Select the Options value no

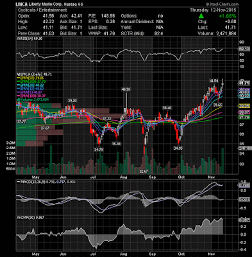160,16
